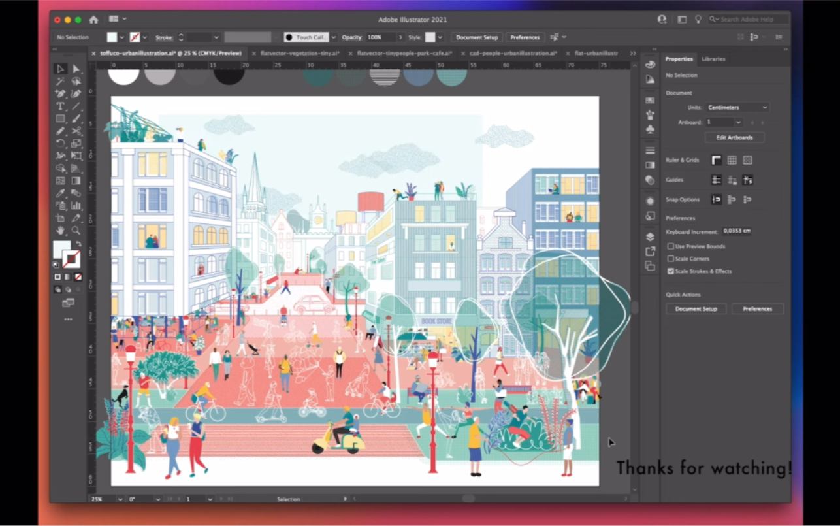Toggle Show Rulers button in Properties
The image size is (840, 526).
coord(717,160)
